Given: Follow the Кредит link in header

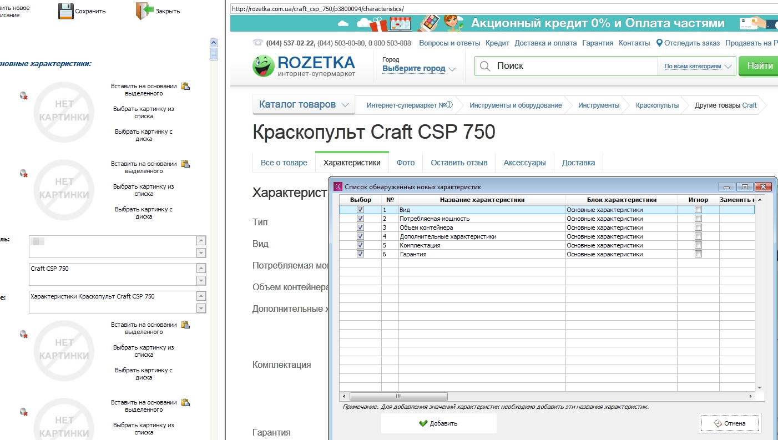Looking at the screenshot, I should click(497, 43).
